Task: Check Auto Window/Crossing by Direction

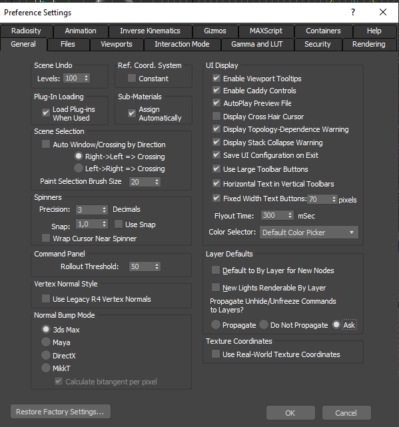Action: click(46, 144)
